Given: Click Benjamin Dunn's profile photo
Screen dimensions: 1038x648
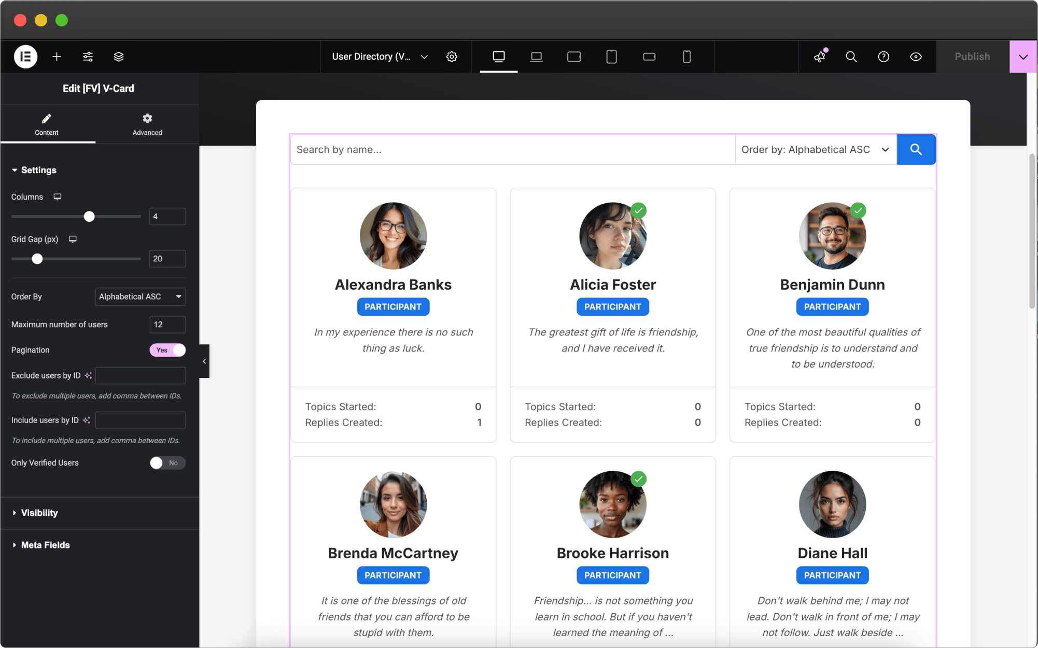Looking at the screenshot, I should coord(833,236).
